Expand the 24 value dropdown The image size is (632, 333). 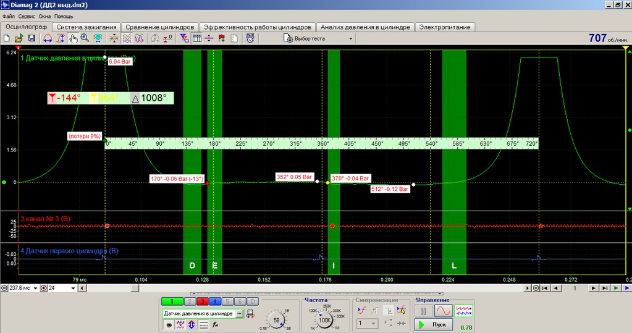[73, 289]
